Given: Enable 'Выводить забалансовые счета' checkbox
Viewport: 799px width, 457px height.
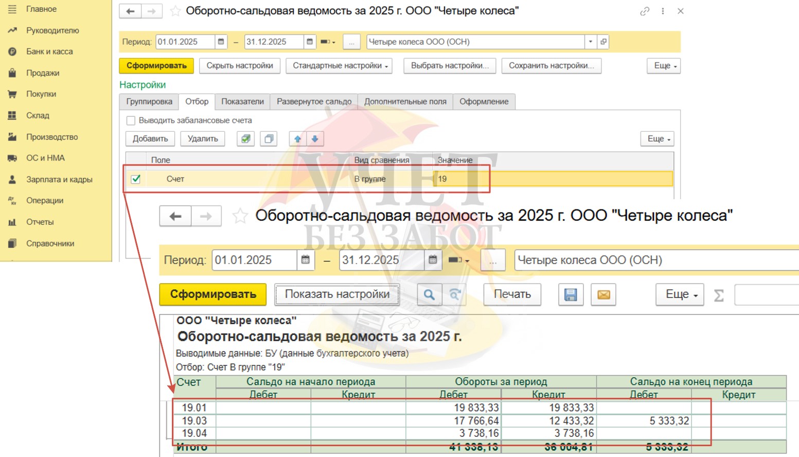Looking at the screenshot, I should click(131, 120).
